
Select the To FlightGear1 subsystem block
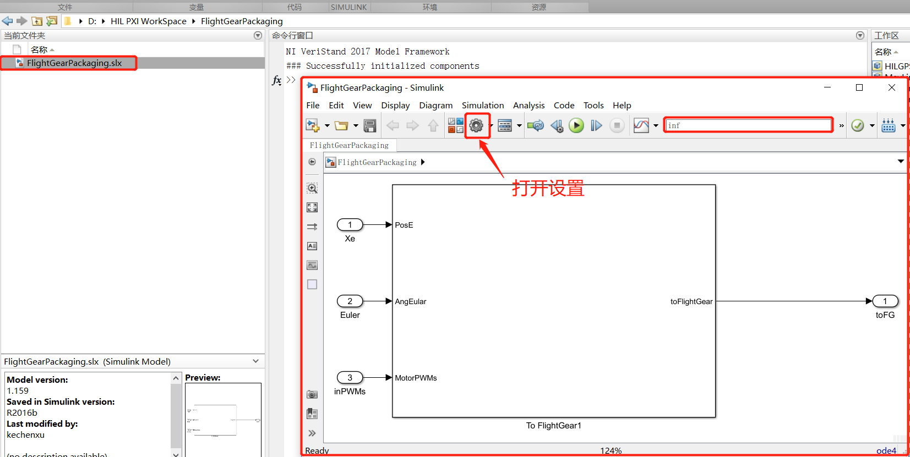[x=553, y=301]
